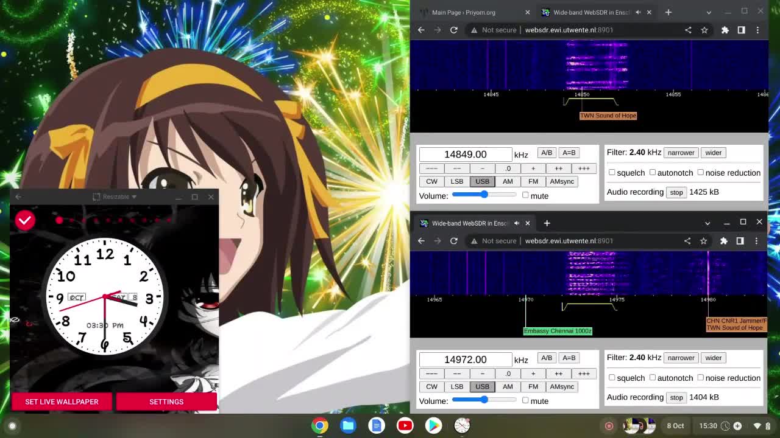Screen dimensions: 780x438
Task: Open a new tab in lower browser
Action: 547,223
